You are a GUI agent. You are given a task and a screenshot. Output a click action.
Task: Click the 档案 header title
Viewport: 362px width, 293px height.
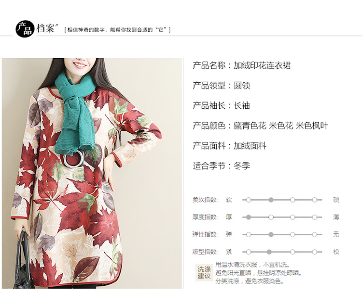[45, 28]
